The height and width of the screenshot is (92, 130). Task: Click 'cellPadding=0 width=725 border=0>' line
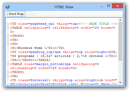43,68
